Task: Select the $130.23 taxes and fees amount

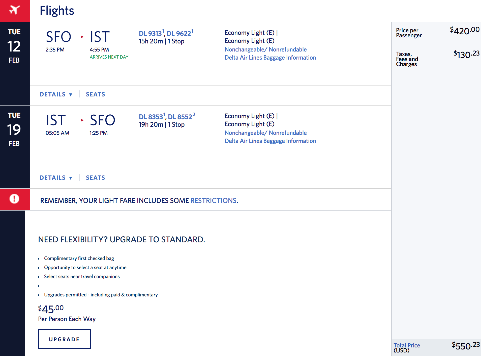Action: 466,54
